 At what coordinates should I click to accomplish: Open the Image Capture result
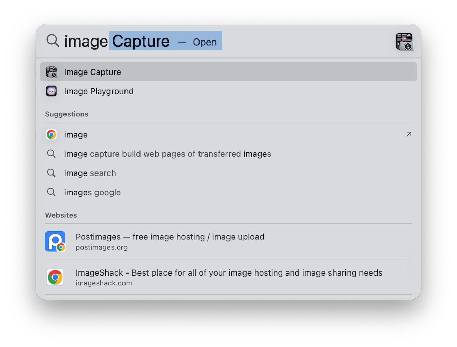(93, 72)
